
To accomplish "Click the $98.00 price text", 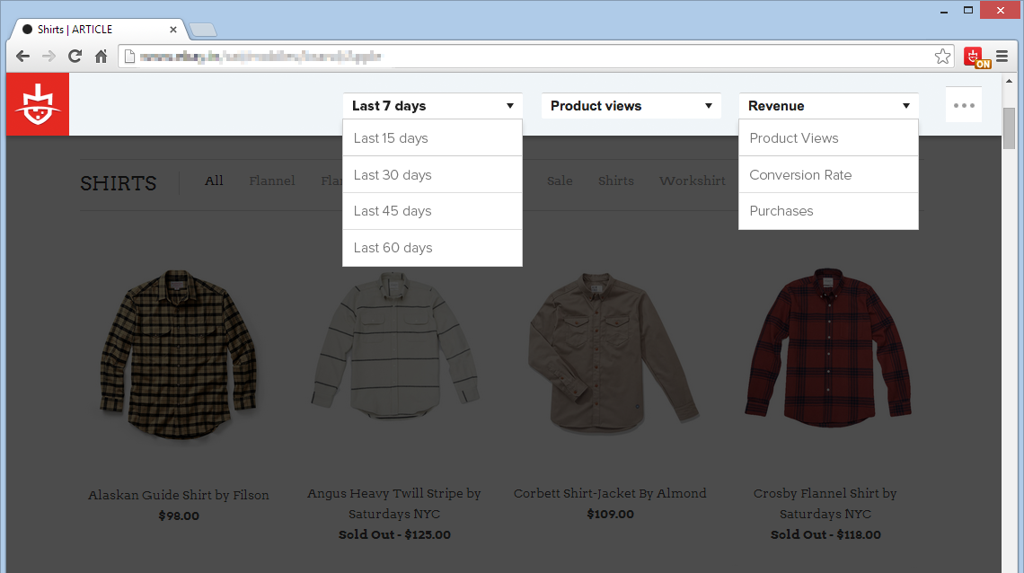I will 179,516.
